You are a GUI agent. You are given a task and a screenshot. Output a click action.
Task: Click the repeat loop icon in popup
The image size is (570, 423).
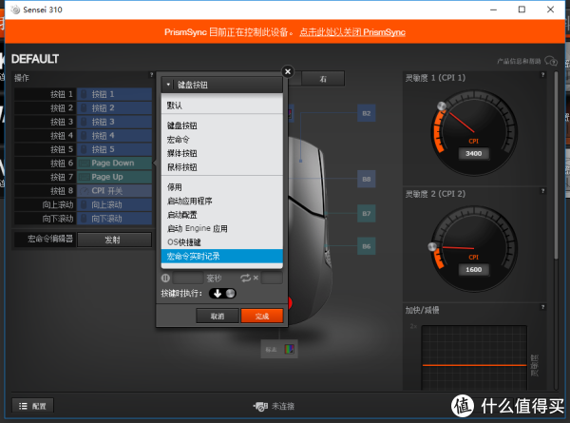[x=245, y=279]
